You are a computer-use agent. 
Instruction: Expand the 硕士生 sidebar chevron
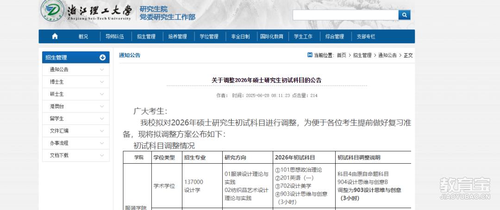(102, 94)
